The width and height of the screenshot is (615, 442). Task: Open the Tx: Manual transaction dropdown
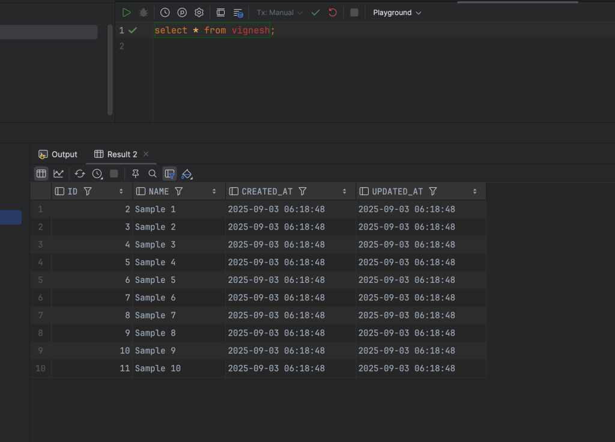tap(279, 13)
